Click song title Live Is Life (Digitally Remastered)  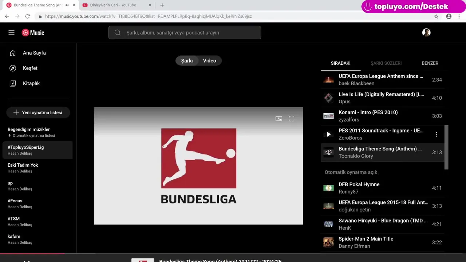pos(381,94)
